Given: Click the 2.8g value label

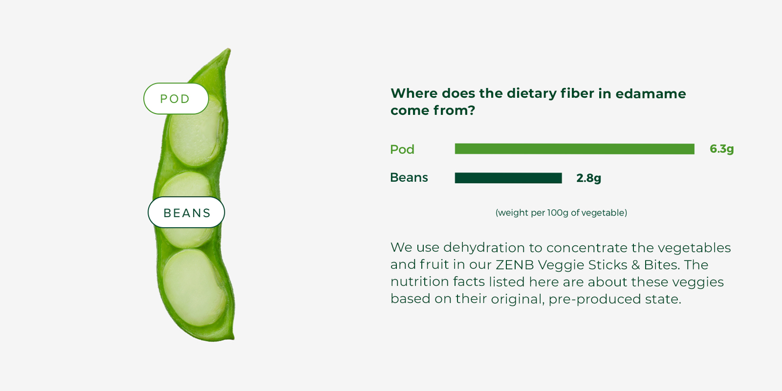Looking at the screenshot, I should pos(588,178).
